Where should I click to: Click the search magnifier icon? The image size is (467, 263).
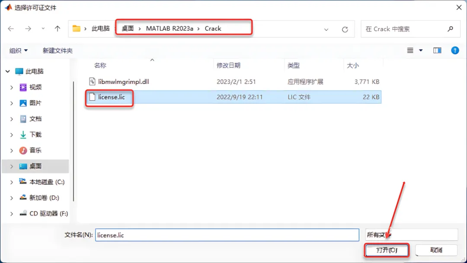(450, 29)
